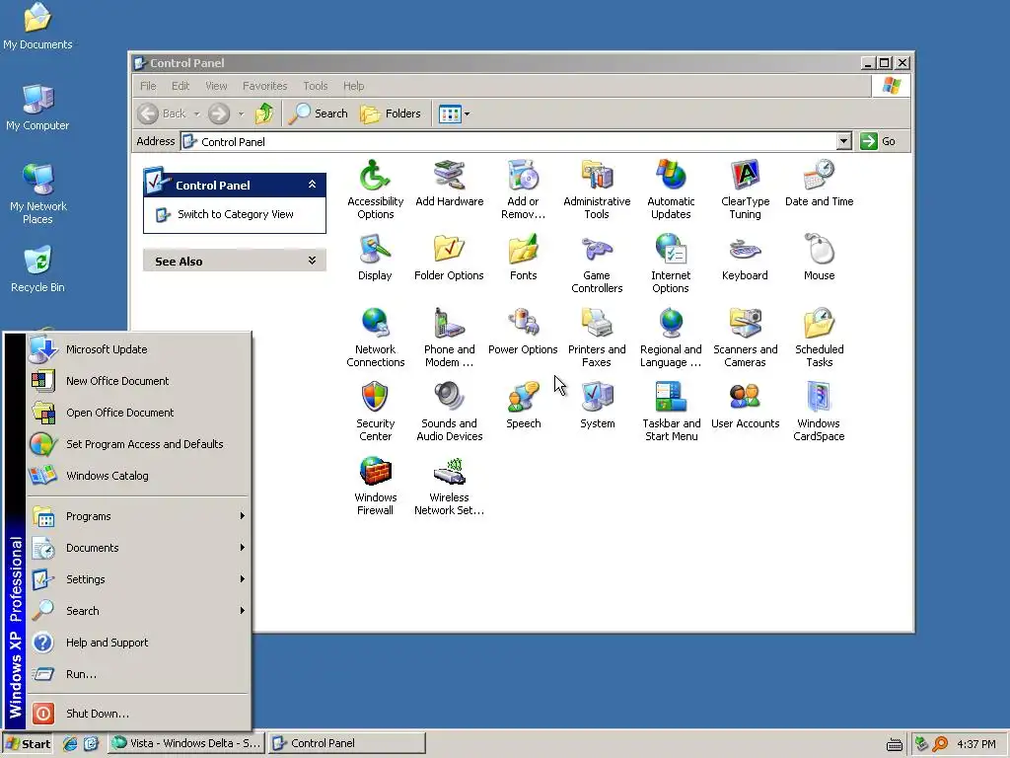Open Scanners and Cameras icon
1010x758 pixels.
[x=745, y=338]
